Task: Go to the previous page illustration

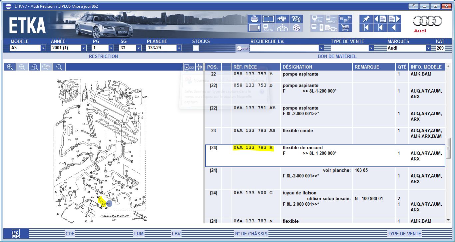Action: coord(380,19)
